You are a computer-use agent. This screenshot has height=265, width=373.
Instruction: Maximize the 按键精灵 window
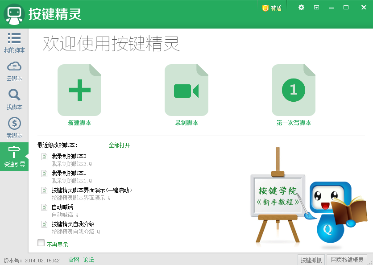346,8
